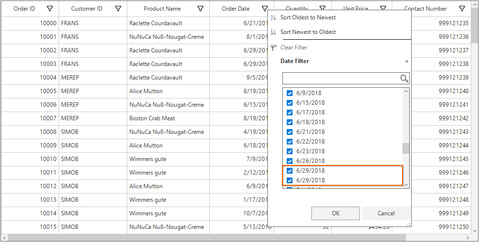
Task: Open the Product Name column filter icon
Action: pos(201,9)
